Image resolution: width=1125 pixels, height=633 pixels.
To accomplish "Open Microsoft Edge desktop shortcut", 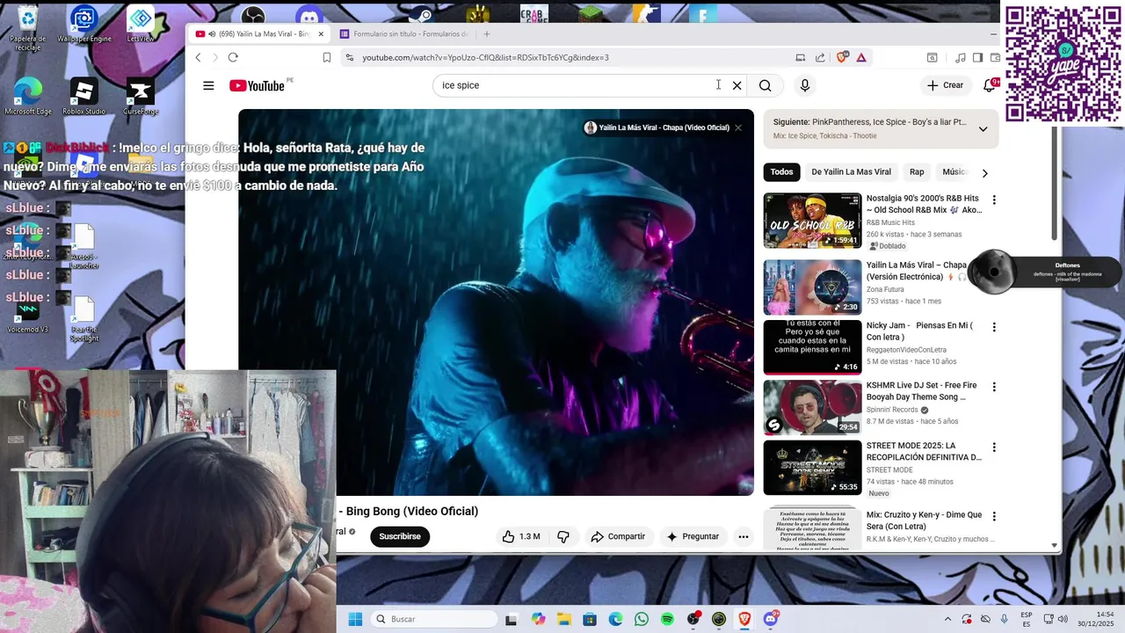I will coord(28,97).
